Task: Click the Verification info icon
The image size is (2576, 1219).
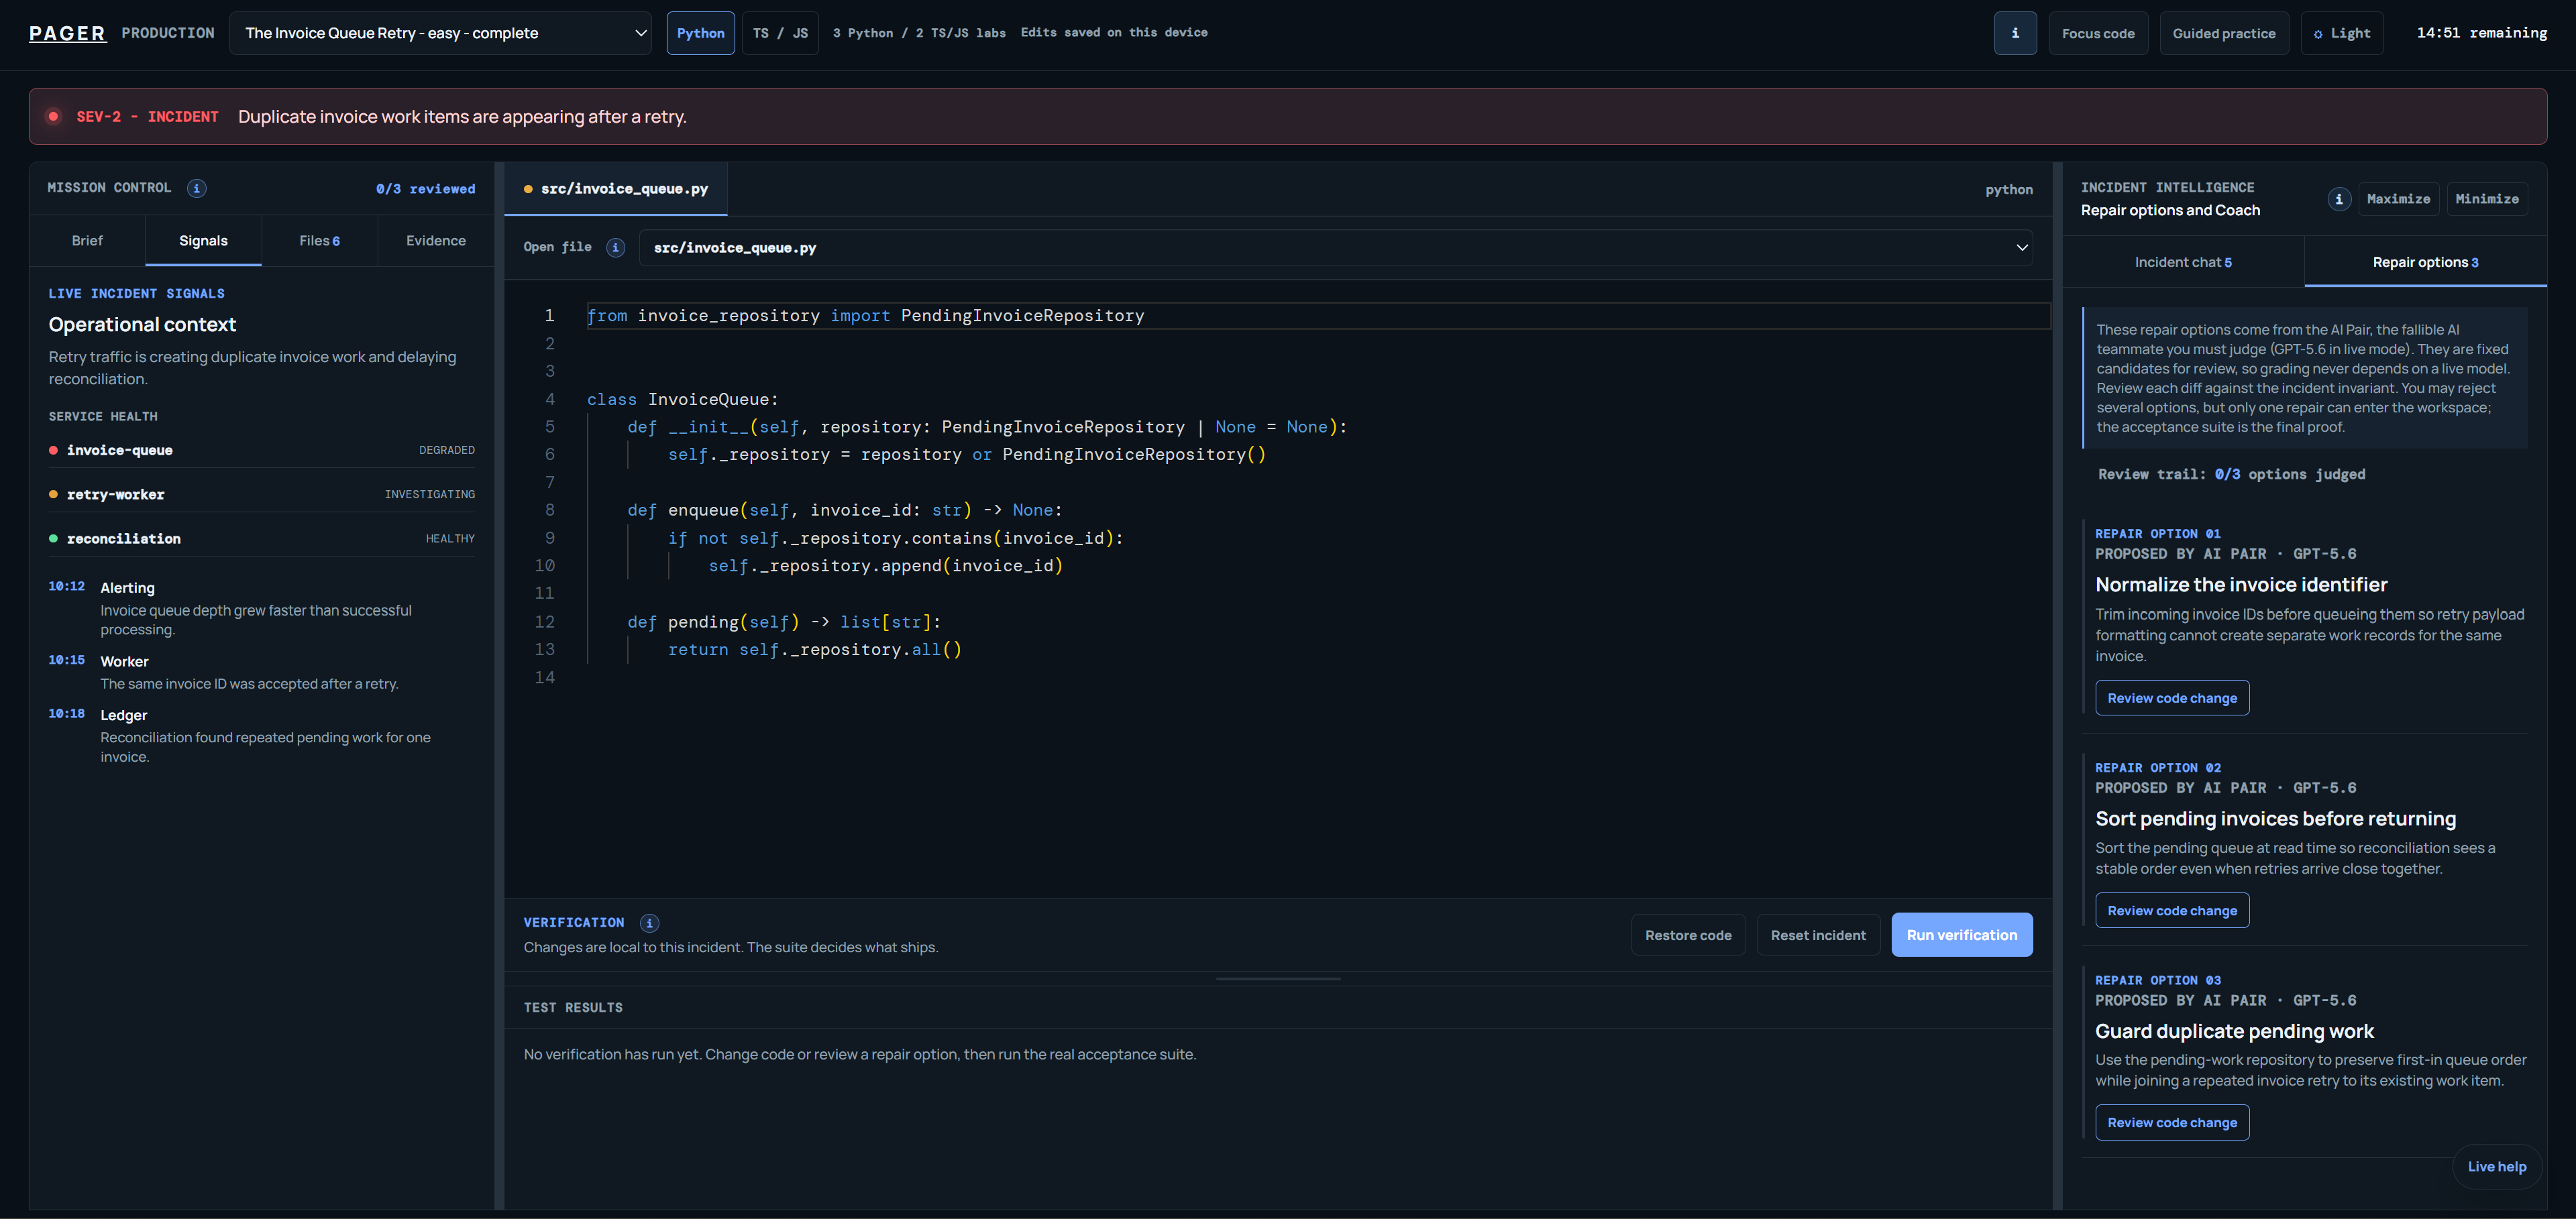Action: [649, 922]
